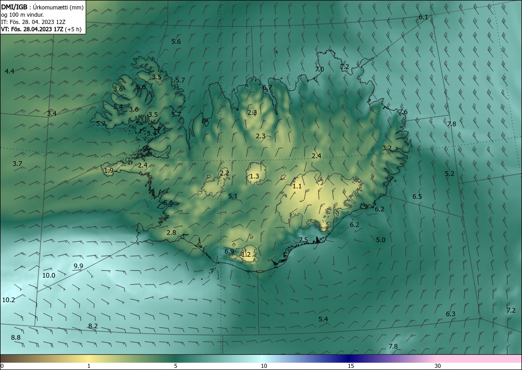Click the map value 3.4
This screenshot has width=522, height=370.
tap(52, 113)
